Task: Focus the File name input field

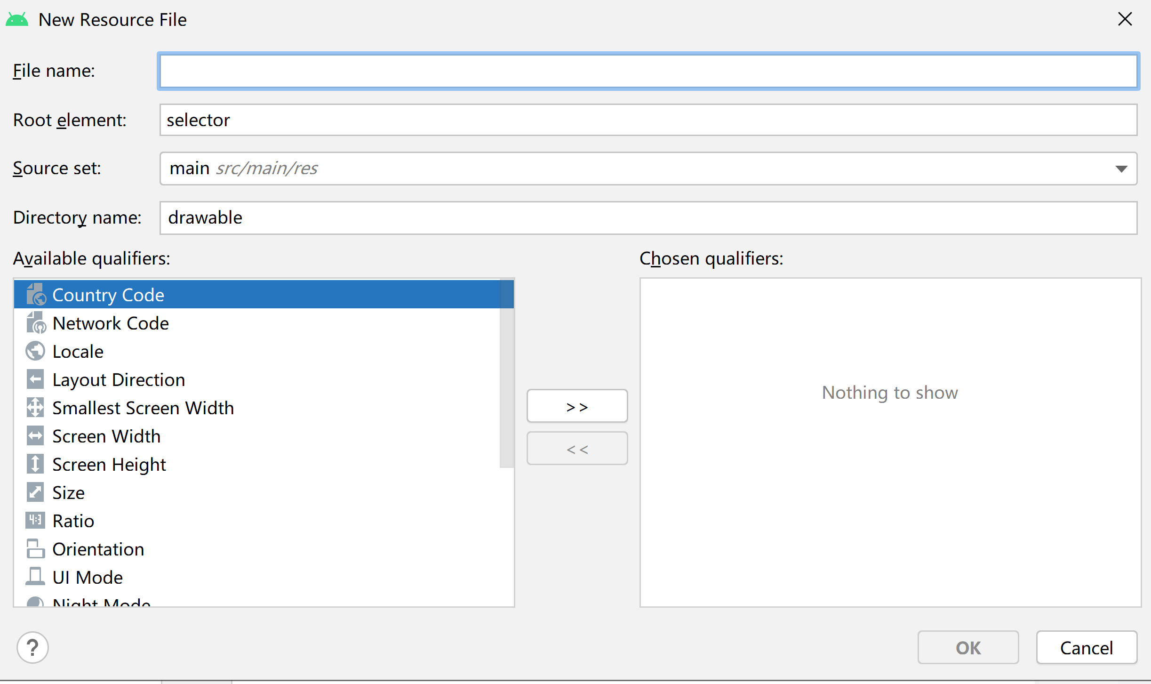Action: 648,72
